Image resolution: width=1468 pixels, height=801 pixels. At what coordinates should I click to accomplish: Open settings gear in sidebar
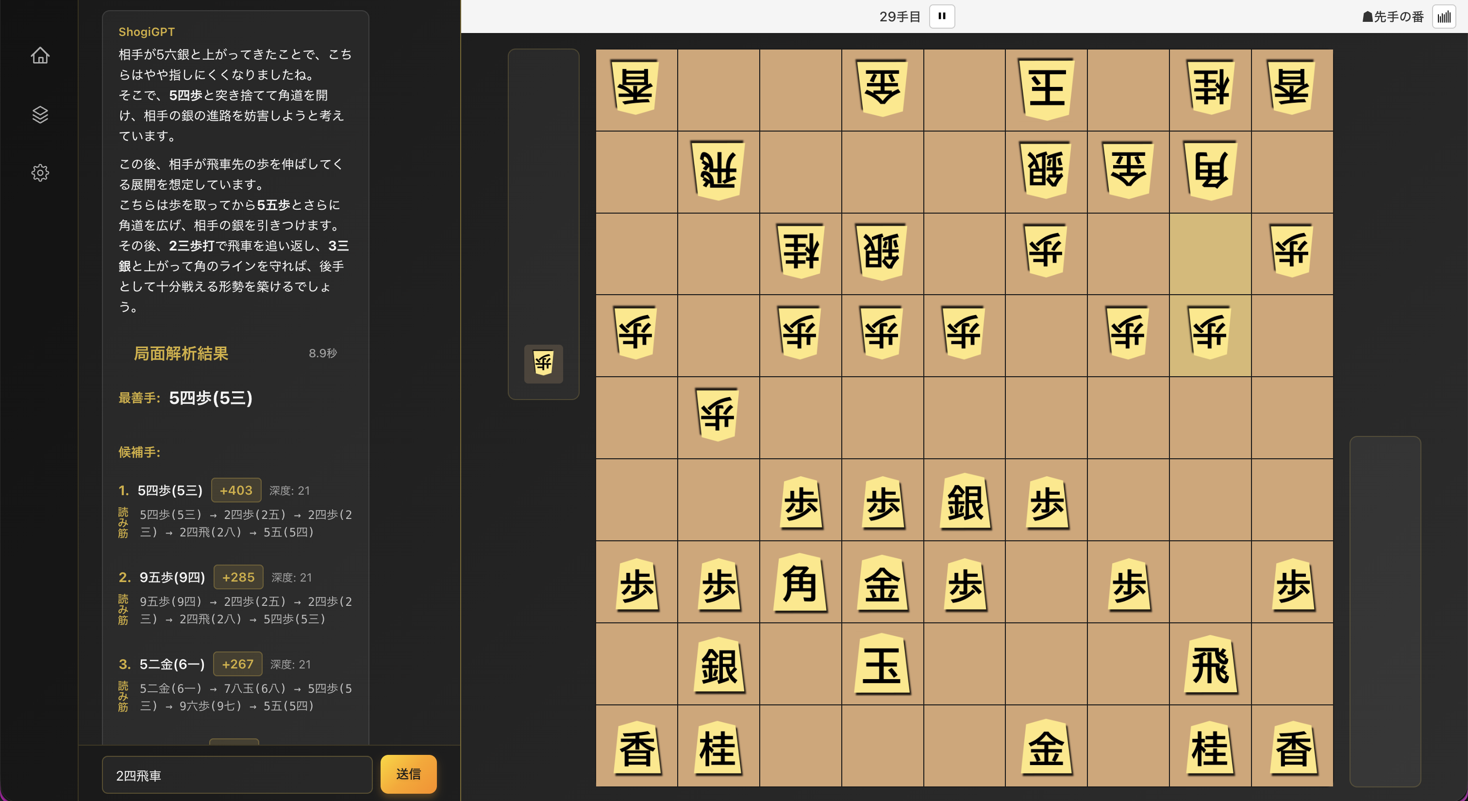tap(40, 173)
